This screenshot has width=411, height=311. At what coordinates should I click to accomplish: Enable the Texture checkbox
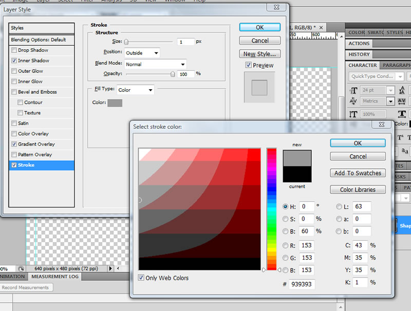[x=20, y=113]
